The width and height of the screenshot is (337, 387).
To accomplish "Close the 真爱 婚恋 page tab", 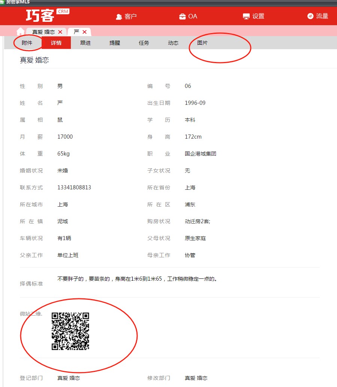I will (60, 32).
